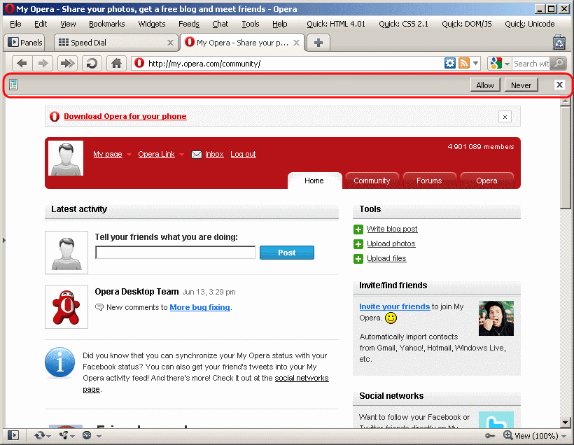
Task: Toggle the Panels button
Action: point(25,43)
